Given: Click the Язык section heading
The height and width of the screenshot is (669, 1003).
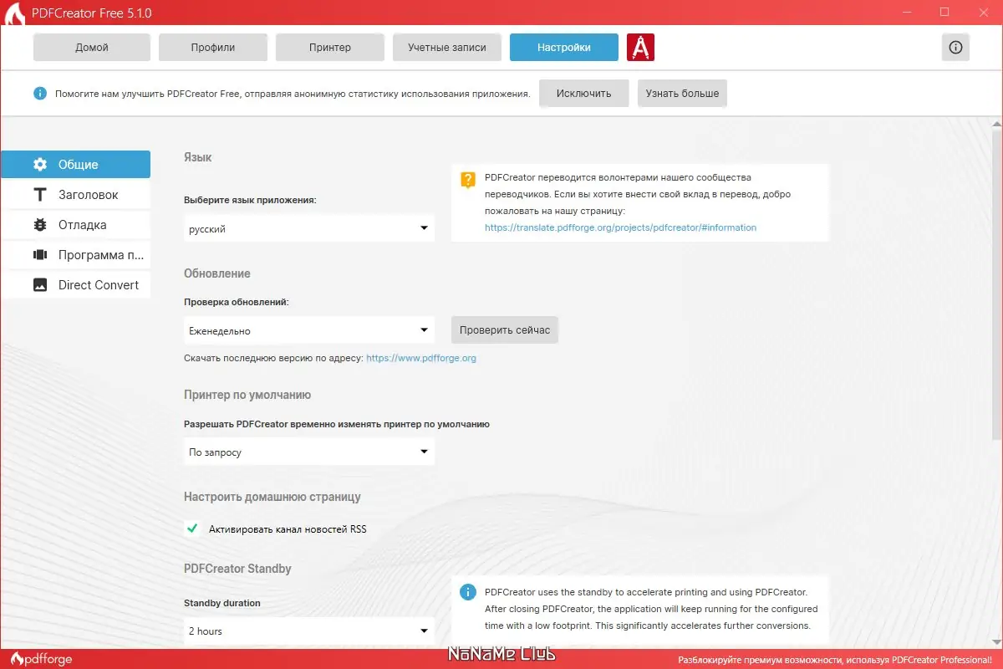Looking at the screenshot, I should click(198, 157).
